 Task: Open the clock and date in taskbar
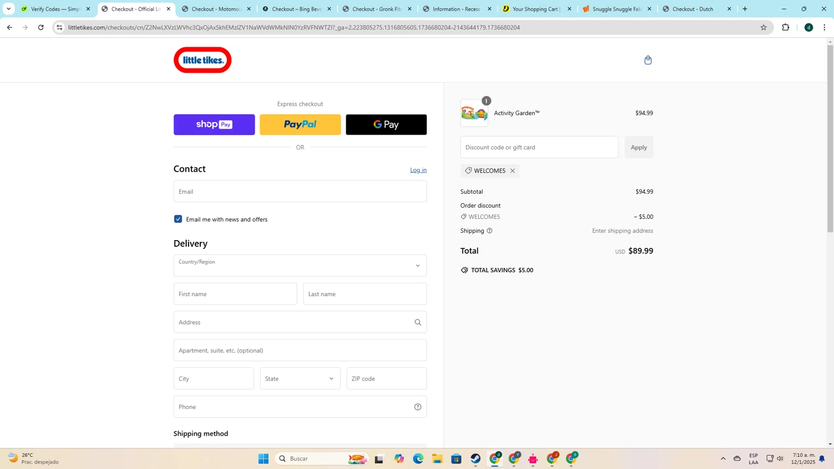pos(803,458)
